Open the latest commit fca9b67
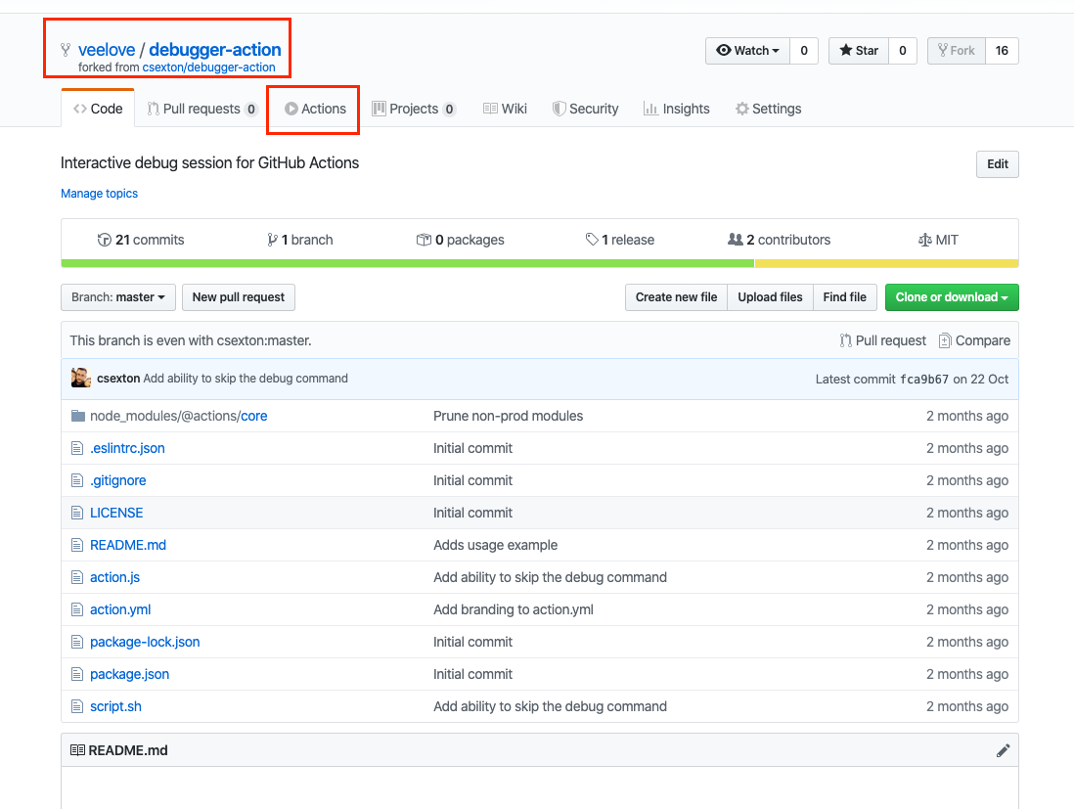The width and height of the screenshot is (1074, 809). click(924, 380)
